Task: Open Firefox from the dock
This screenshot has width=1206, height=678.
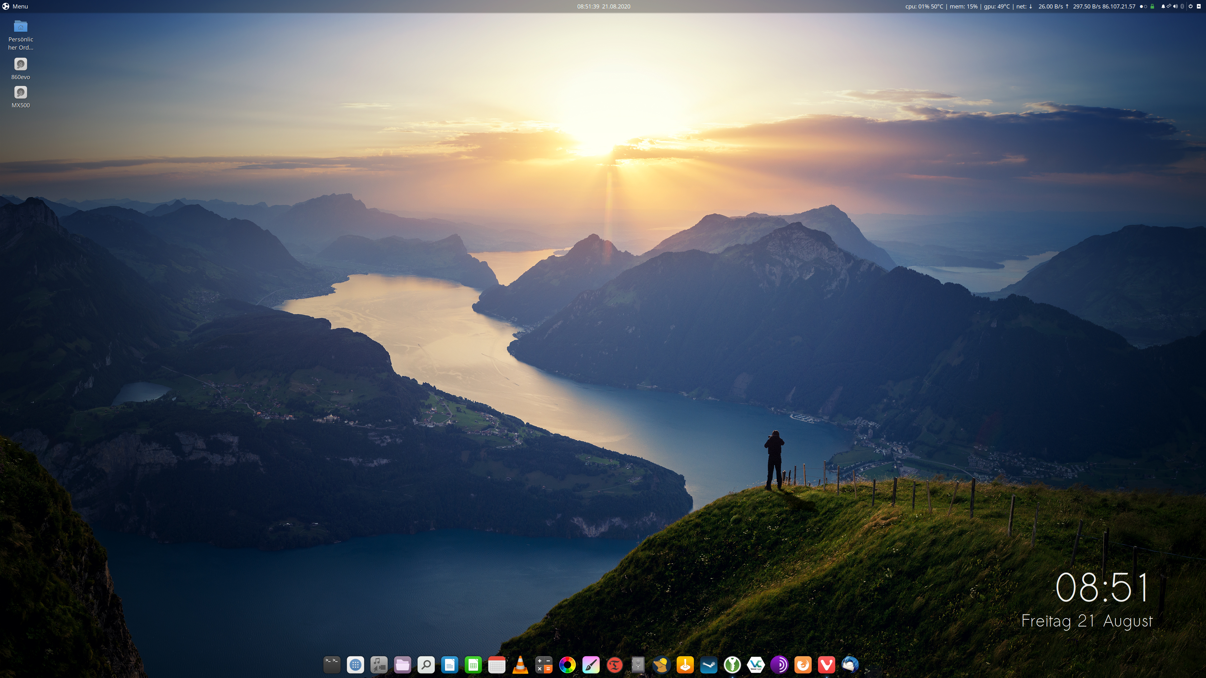Action: [x=803, y=665]
